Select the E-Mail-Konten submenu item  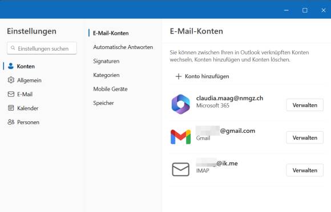click(111, 33)
